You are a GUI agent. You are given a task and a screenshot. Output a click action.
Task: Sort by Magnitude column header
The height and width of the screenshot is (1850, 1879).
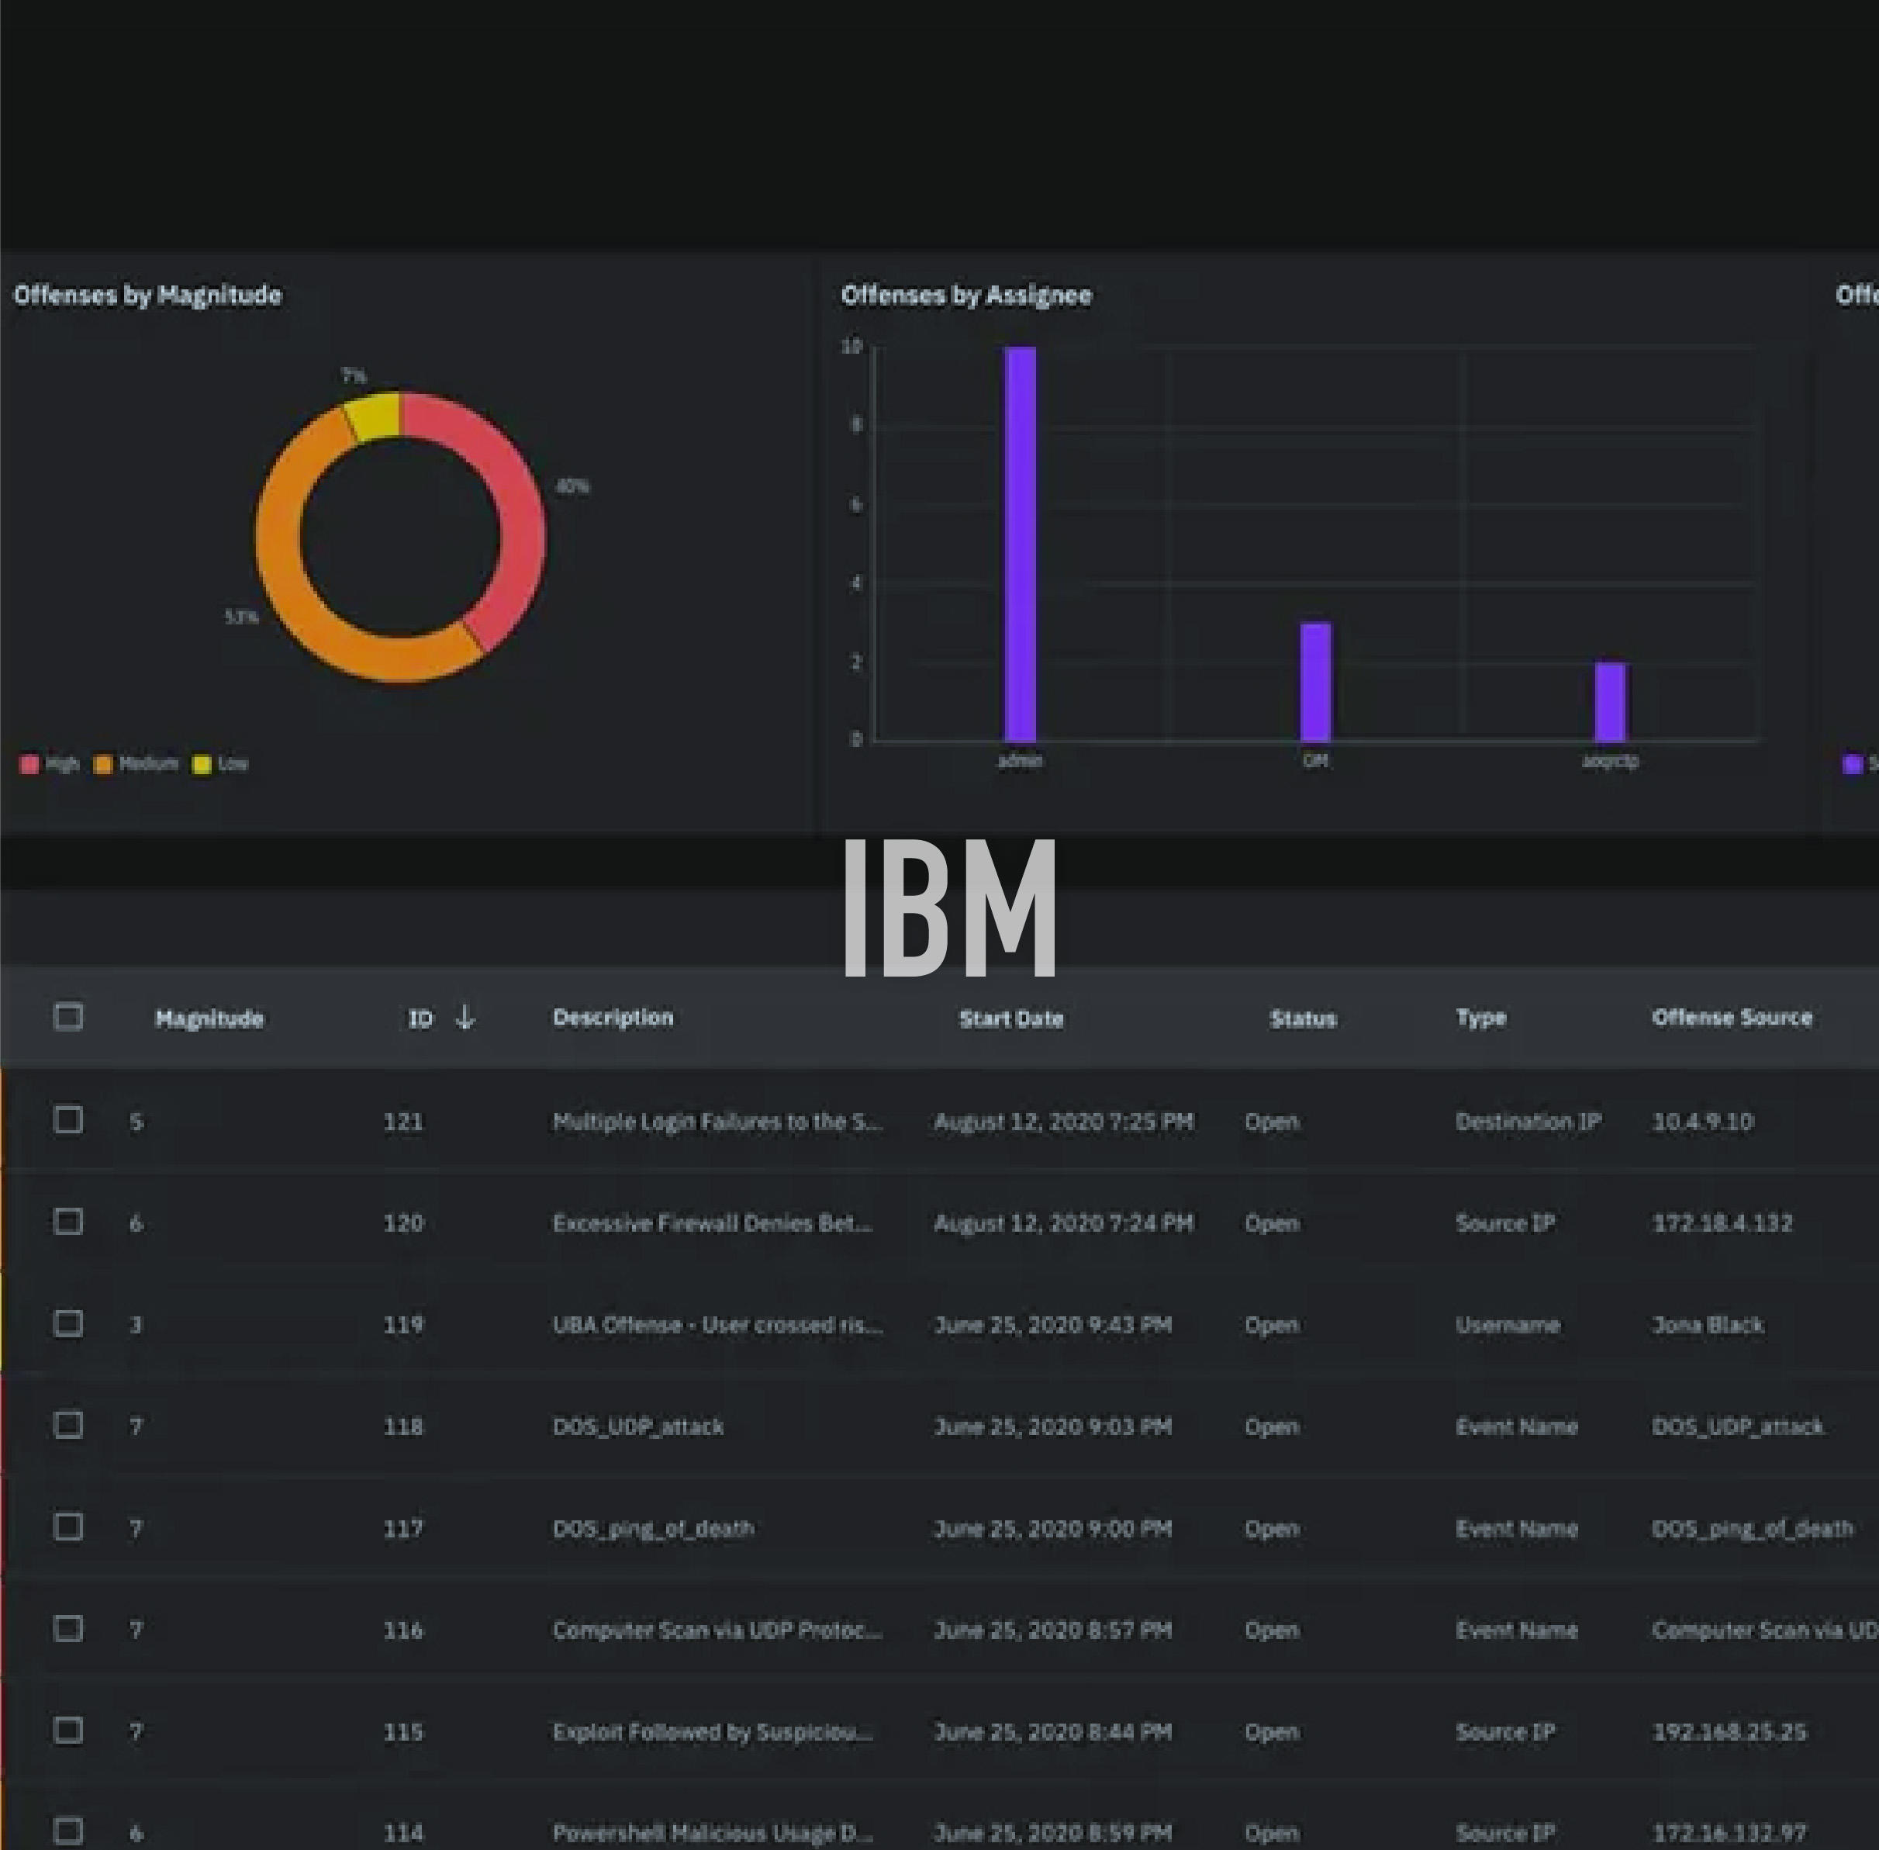tap(209, 1018)
